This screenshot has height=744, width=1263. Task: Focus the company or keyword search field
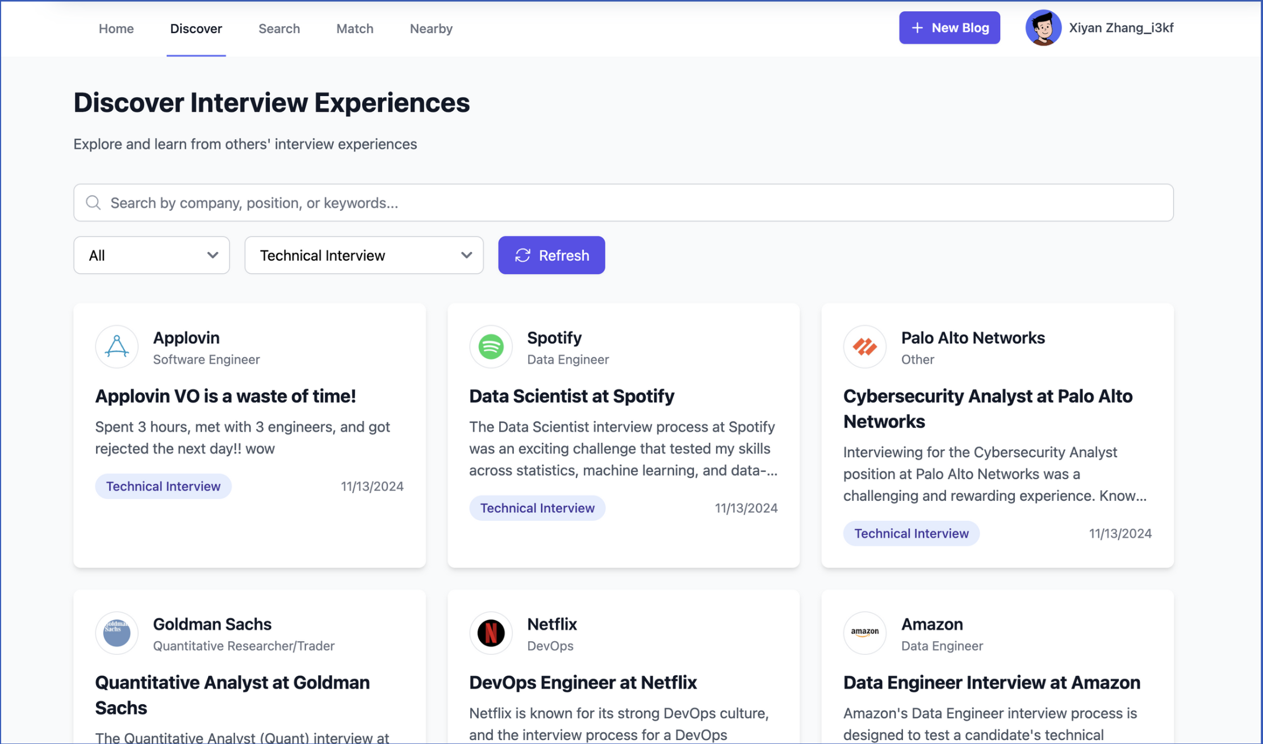623,203
